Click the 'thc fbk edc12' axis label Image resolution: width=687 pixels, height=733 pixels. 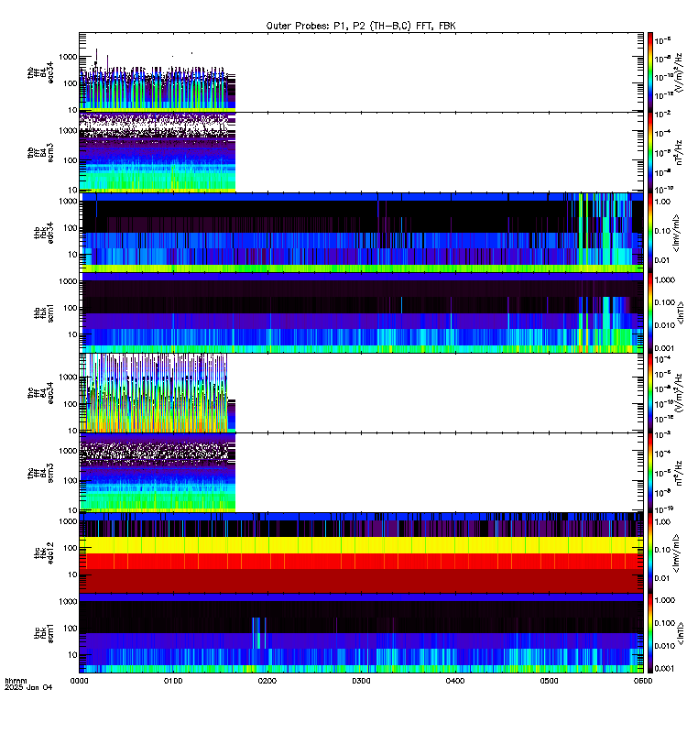pos(44,552)
